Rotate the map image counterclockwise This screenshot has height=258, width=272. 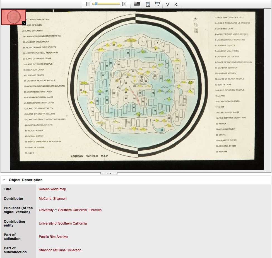click(x=167, y=4)
